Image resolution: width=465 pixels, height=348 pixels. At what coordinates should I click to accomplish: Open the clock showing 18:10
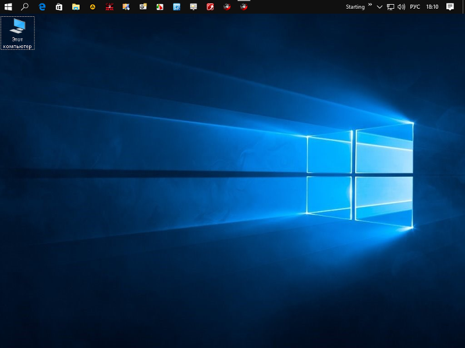[x=432, y=7]
